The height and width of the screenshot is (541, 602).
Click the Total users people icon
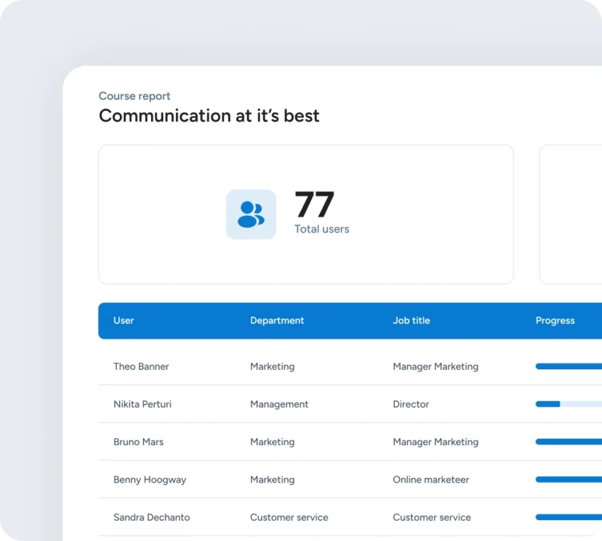[x=251, y=214]
